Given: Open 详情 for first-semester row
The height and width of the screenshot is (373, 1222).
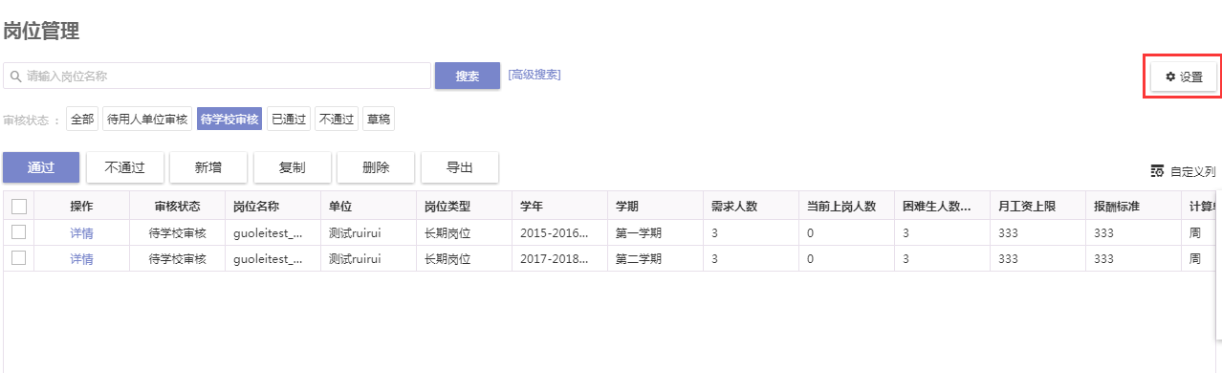Looking at the screenshot, I should point(81,232).
